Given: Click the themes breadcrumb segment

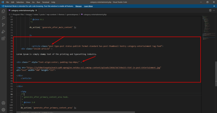Looking at the screenshot, I should 62,14.
